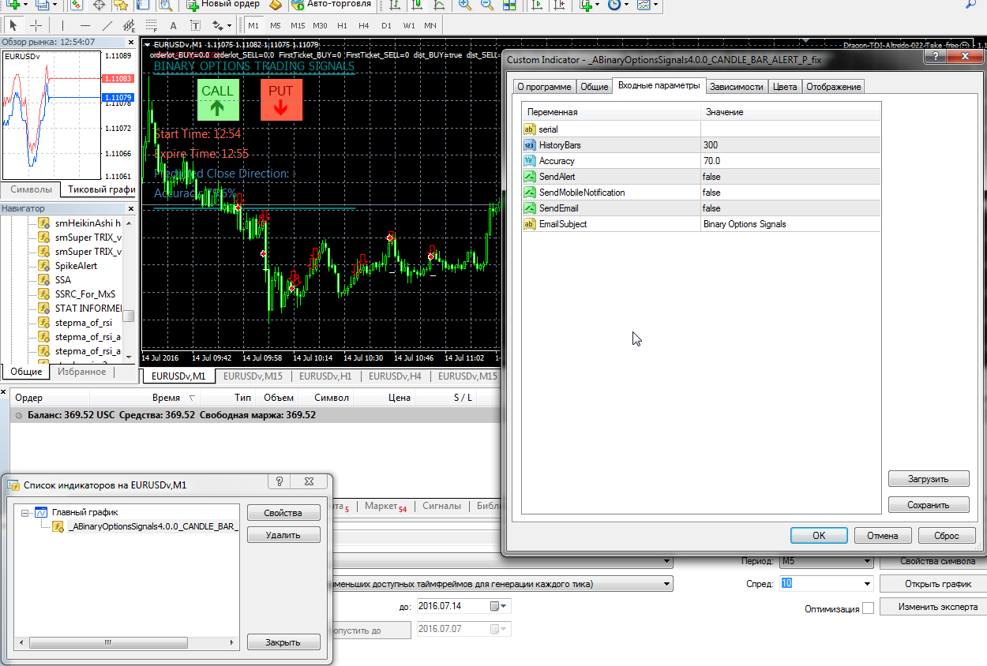This screenshot has height=666, width=987.
Task: Open the date picker for 2016.07.14
Action: tap(496, 606)
